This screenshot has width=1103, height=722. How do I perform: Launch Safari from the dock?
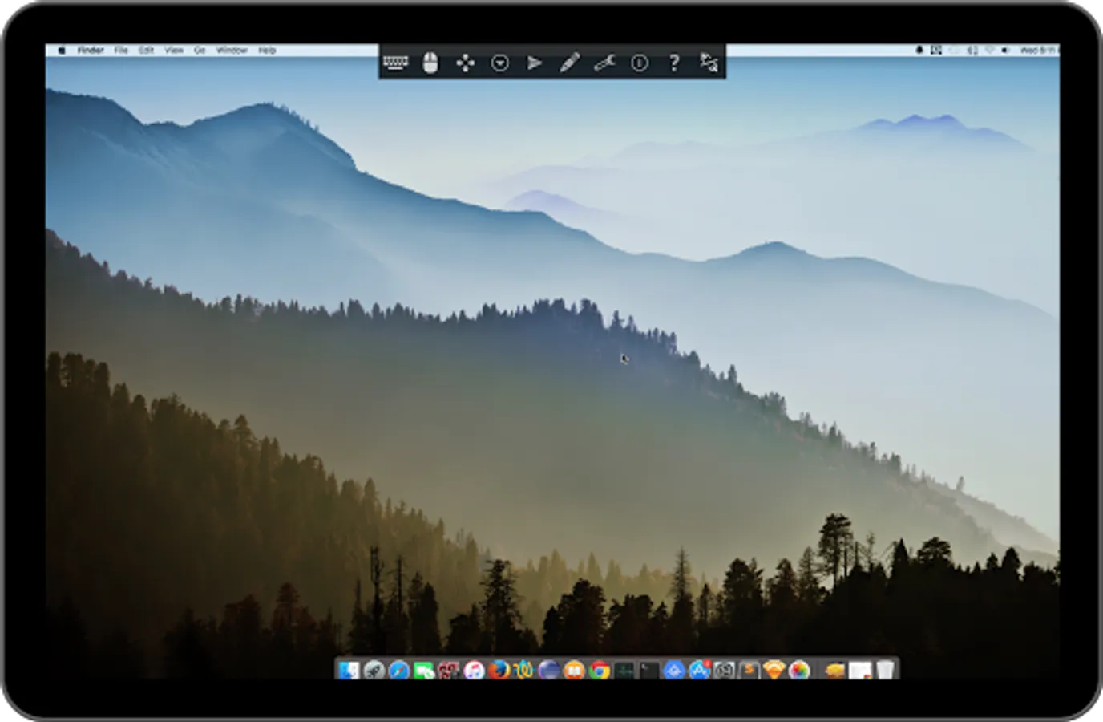coord(399,670)
